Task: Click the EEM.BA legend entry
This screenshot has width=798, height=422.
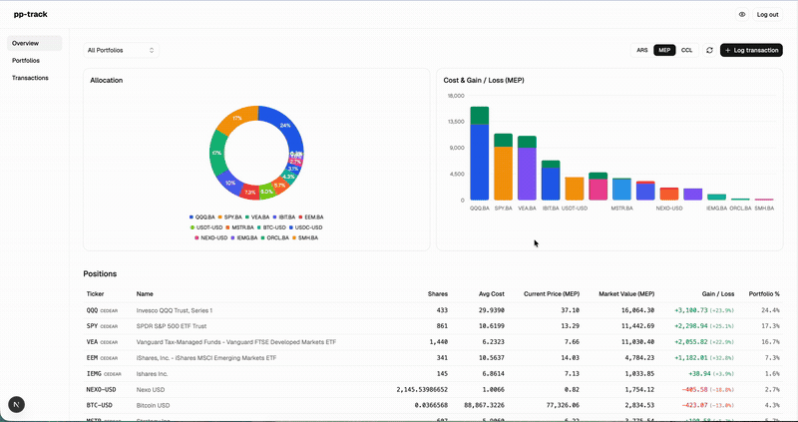Action: pos(311,217)
